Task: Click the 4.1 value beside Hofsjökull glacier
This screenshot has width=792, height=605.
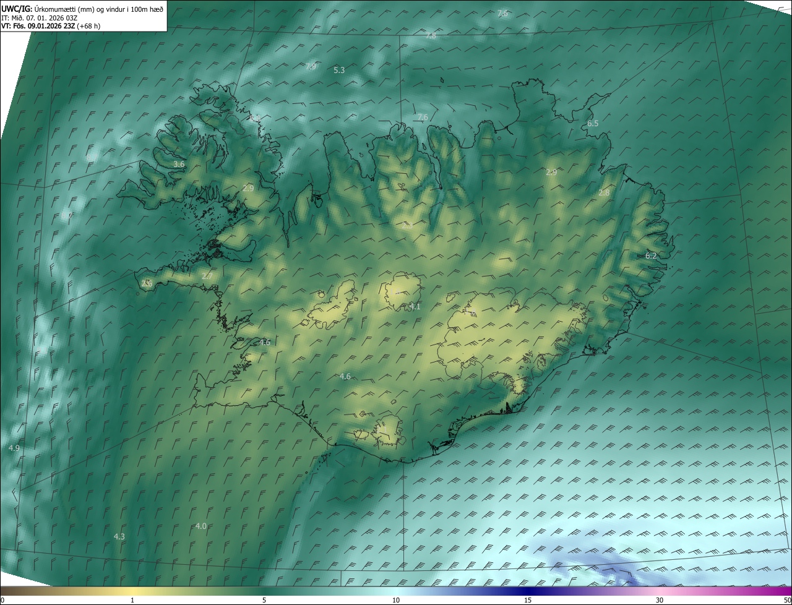Action: [x=415, y=306]
